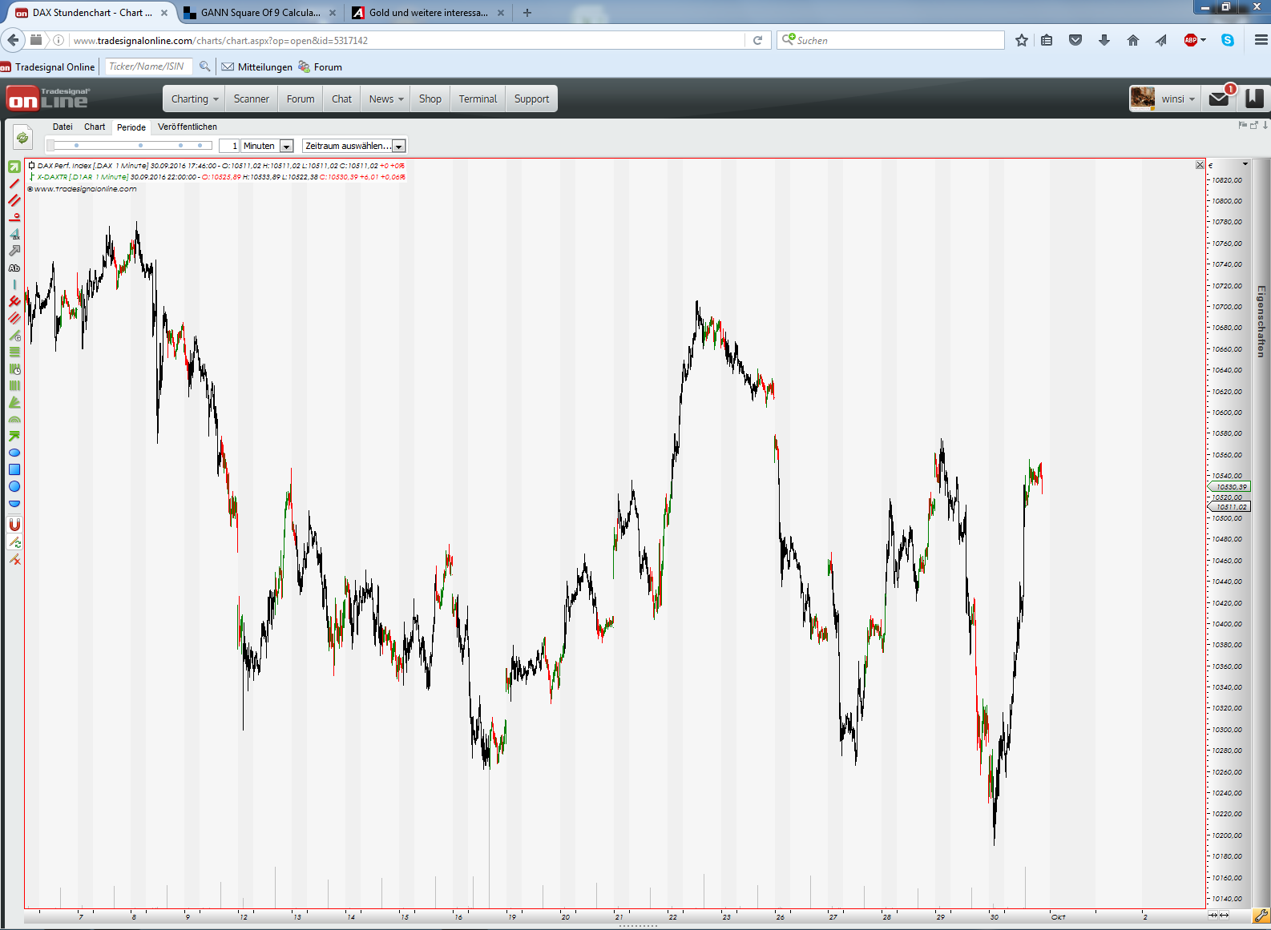
Task: Go to the Forum in the main navigation
Action: click(x=301, y=99)
